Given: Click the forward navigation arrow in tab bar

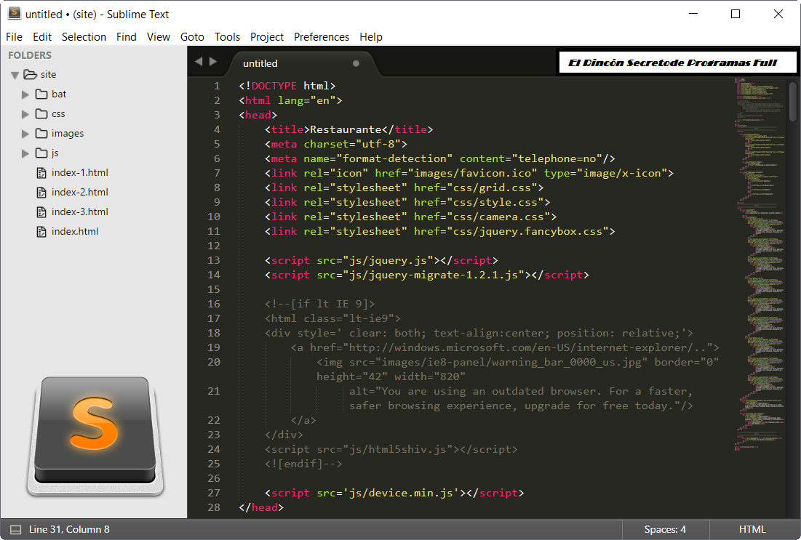Looking at the screenshot, I should pos(212,62).
